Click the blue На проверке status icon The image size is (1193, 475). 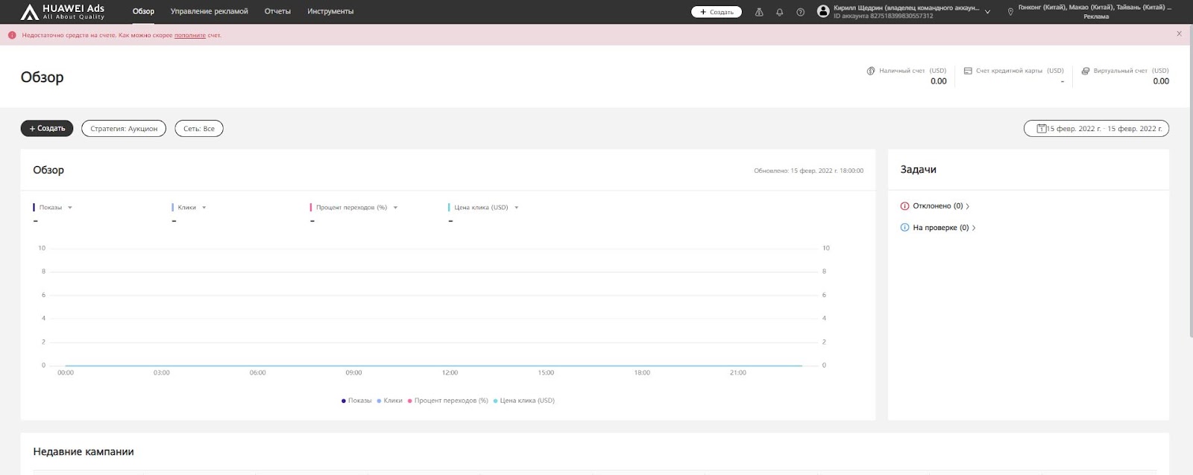905,228
